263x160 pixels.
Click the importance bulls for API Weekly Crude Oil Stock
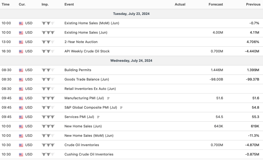pos(48,51)
